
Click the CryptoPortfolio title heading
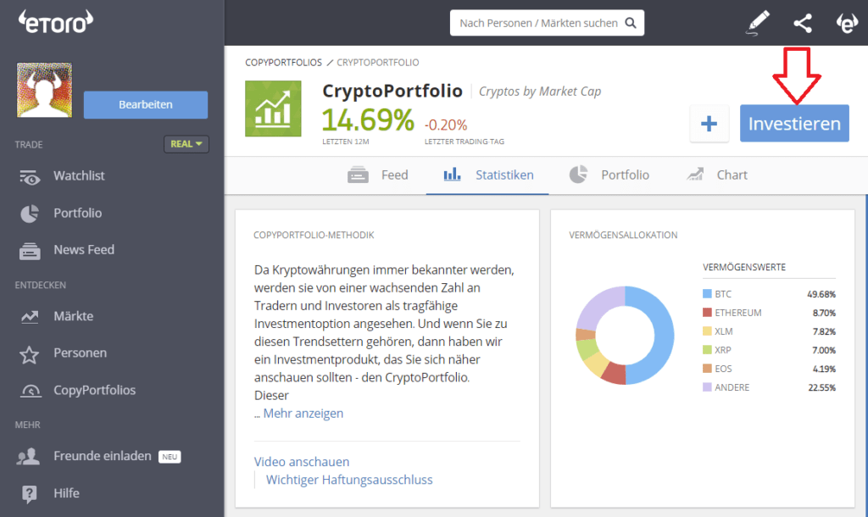pyautogui.click(x=392, y=91)
